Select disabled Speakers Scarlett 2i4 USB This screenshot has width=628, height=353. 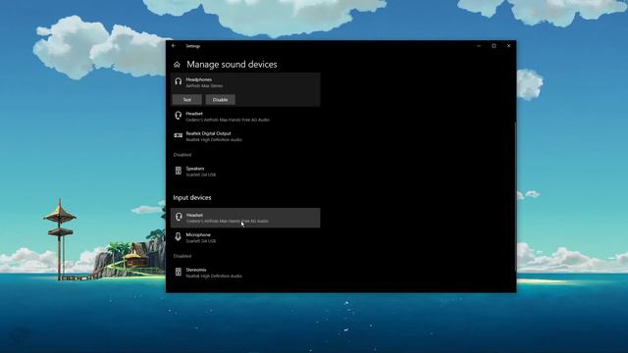245,172
